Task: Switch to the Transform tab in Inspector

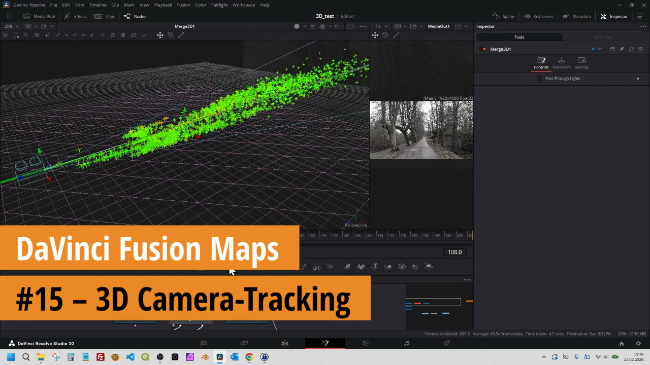Action: [561, 63]
